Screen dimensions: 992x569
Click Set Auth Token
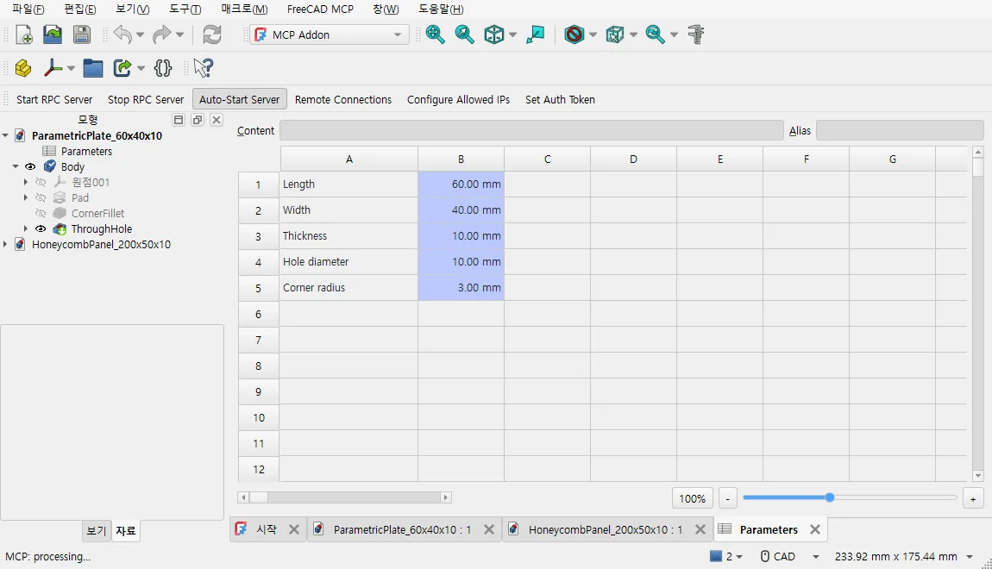pos(560,99)
